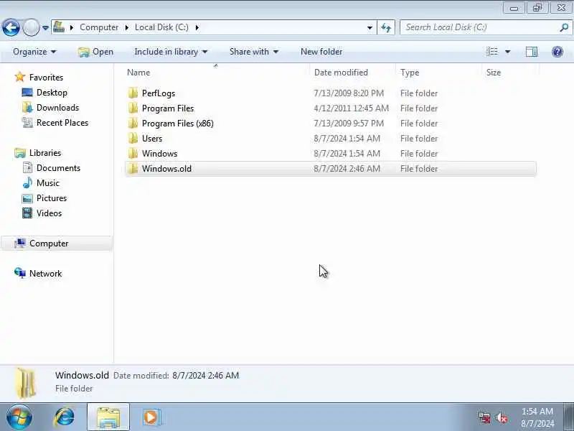Click the Program Files (x86) name text

coord(177,123)
